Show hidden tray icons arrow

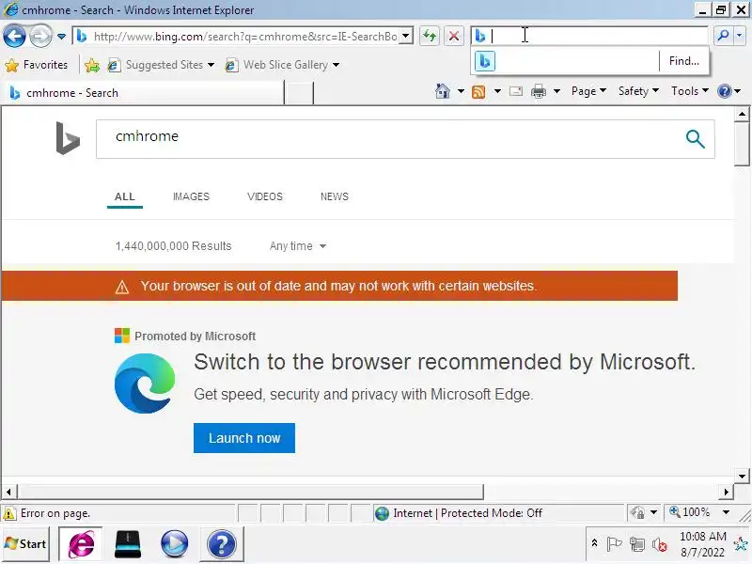click(594, 543)
